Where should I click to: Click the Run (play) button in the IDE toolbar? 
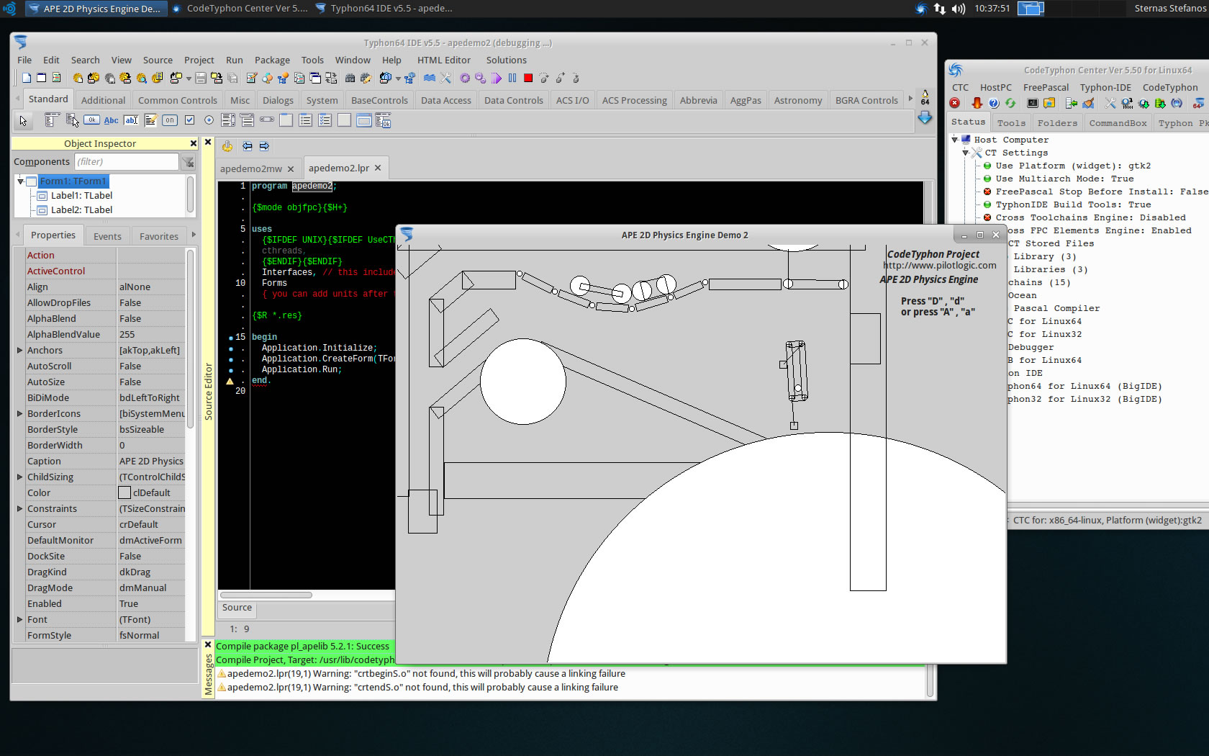pos(496,78)
